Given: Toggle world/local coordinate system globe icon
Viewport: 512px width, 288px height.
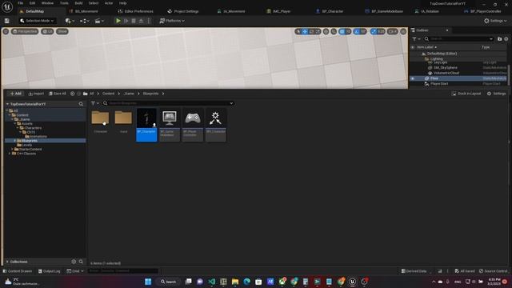Looking at the screenshot, I should pyautogui.click(x=326, y=32).
